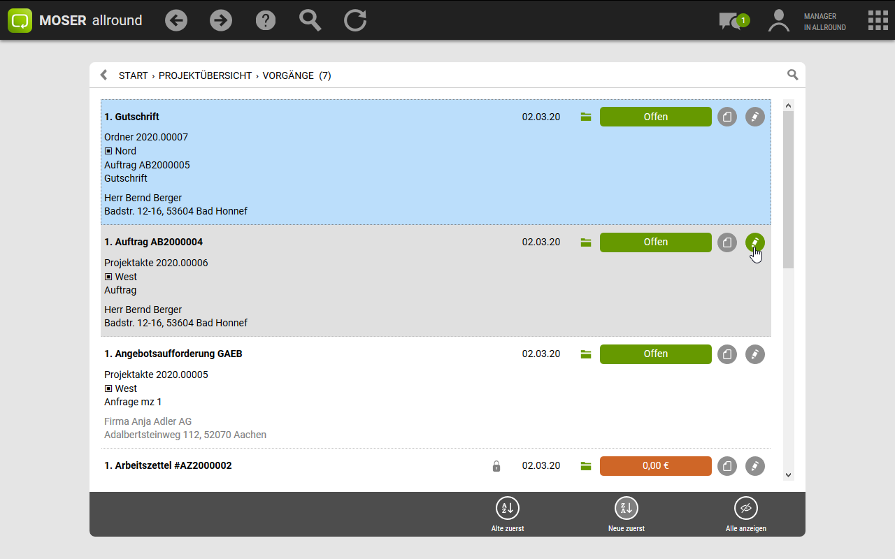
Task: Click the orange 0,00 € amount button
Action: pyautogui.click(x=655, y=466)
